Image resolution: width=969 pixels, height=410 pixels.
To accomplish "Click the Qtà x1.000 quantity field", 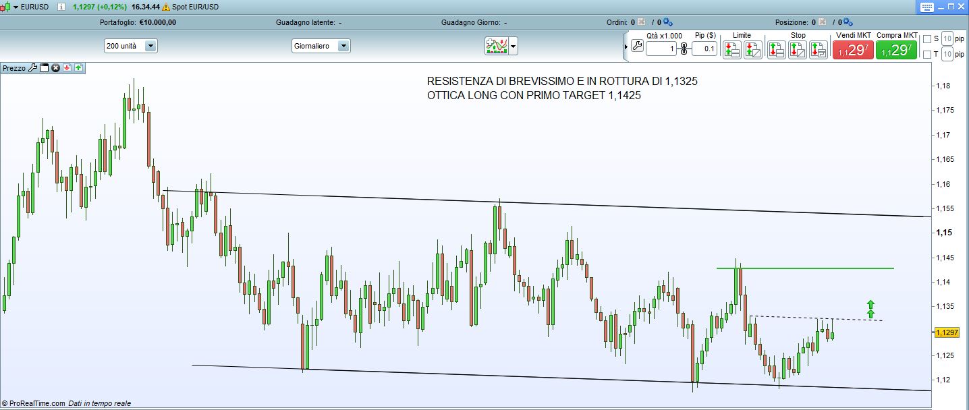I will 661,49.
